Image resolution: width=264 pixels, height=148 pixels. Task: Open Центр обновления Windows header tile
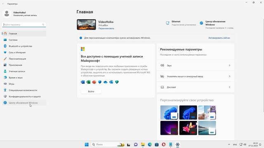[x=217, y=25]
